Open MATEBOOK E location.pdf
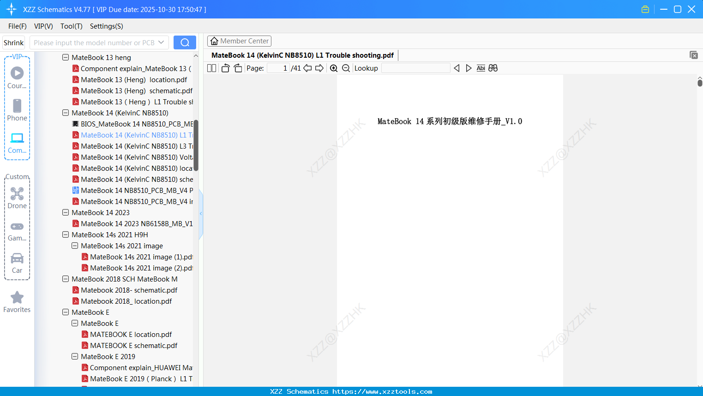703x396 pixels. (126, 335)
